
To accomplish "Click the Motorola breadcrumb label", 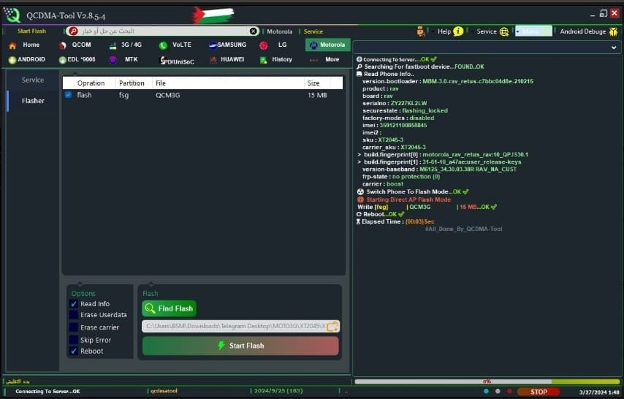I will (x=279, y=31).
